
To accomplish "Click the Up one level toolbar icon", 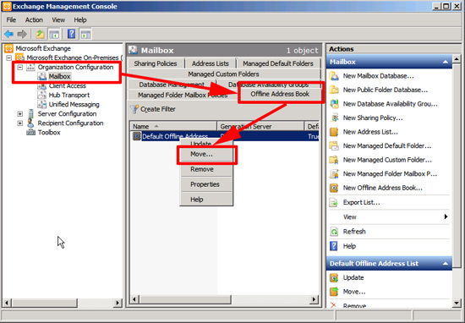I will pos(40,34).
